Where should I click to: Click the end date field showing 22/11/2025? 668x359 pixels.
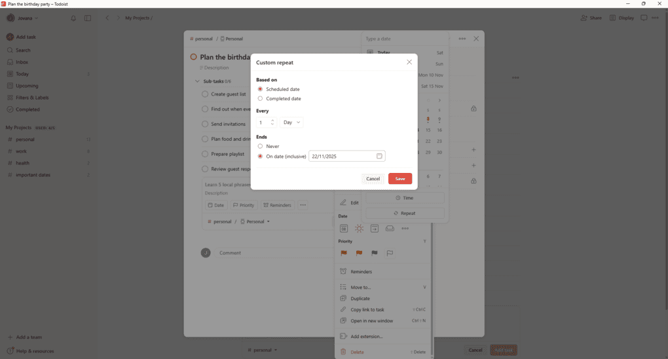[x=347, y=156]
